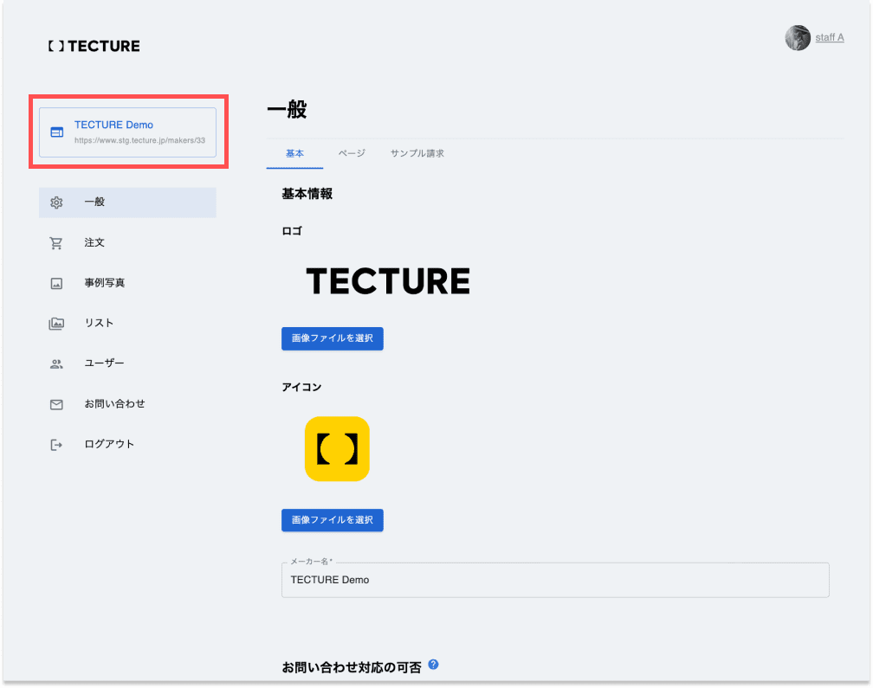
Task: Open the TECTURE Demo maker switcher panel
Action: click(x=127, y=132)
